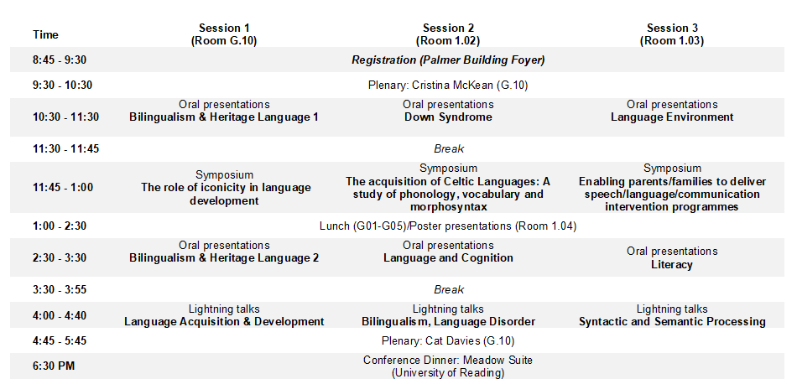
Task: Click the Conference Dinner: Meadow Suite entry
Action: 448,366
